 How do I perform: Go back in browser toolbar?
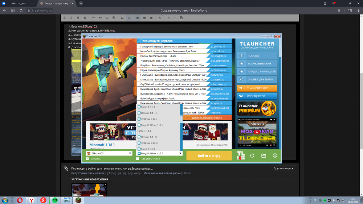pos(4,11)
